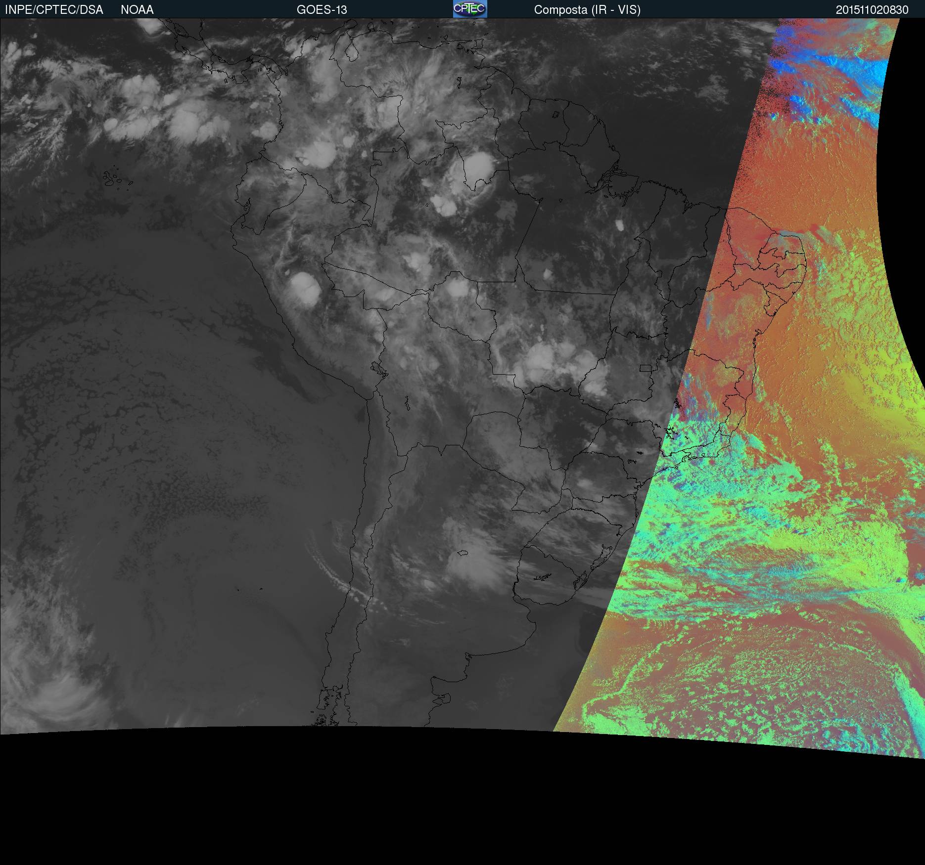Click the Composta (IR - VIS) title
The height and width of the screenshot is (865, 925).
point(587,10)
